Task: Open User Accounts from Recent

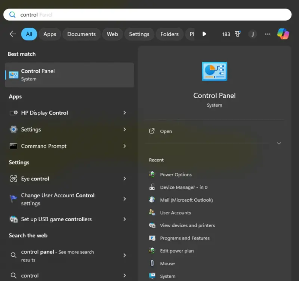Action: pos(176,213)
